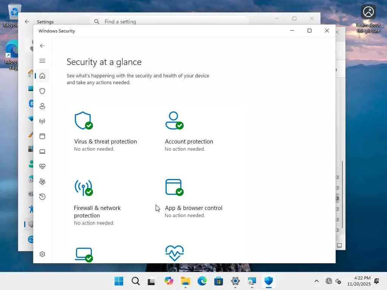Open taskbar Search
Image resolution: width=387 pixels, height=290 pixels.
[x=136, y=281]
